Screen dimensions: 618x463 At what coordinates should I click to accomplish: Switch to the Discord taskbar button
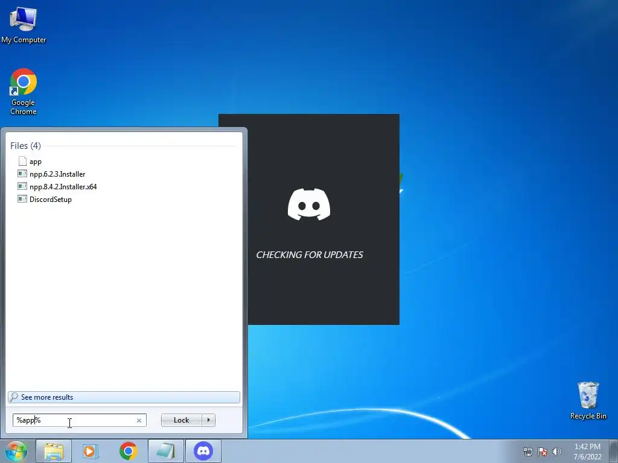click(x=203, y=451)
